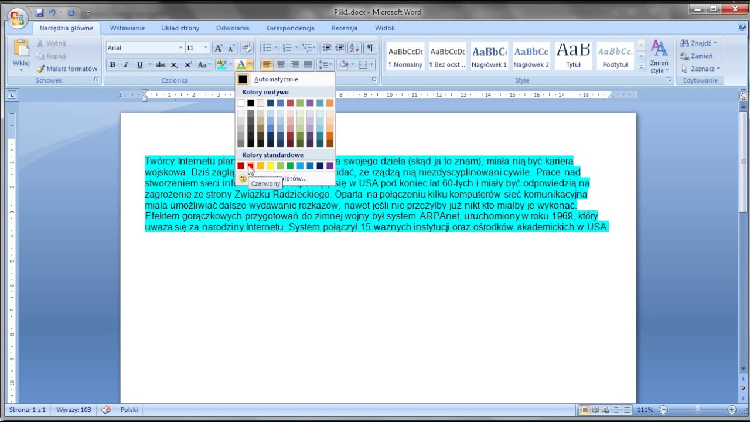Screen dimensions: 750x422
Task: Open the bullet list dropdown arrow
Action: (276, 47)
